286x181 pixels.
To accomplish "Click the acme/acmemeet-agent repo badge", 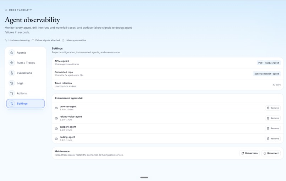I will coord(267,74).
